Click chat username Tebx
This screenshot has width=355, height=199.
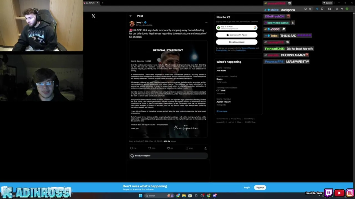point(274,36)
